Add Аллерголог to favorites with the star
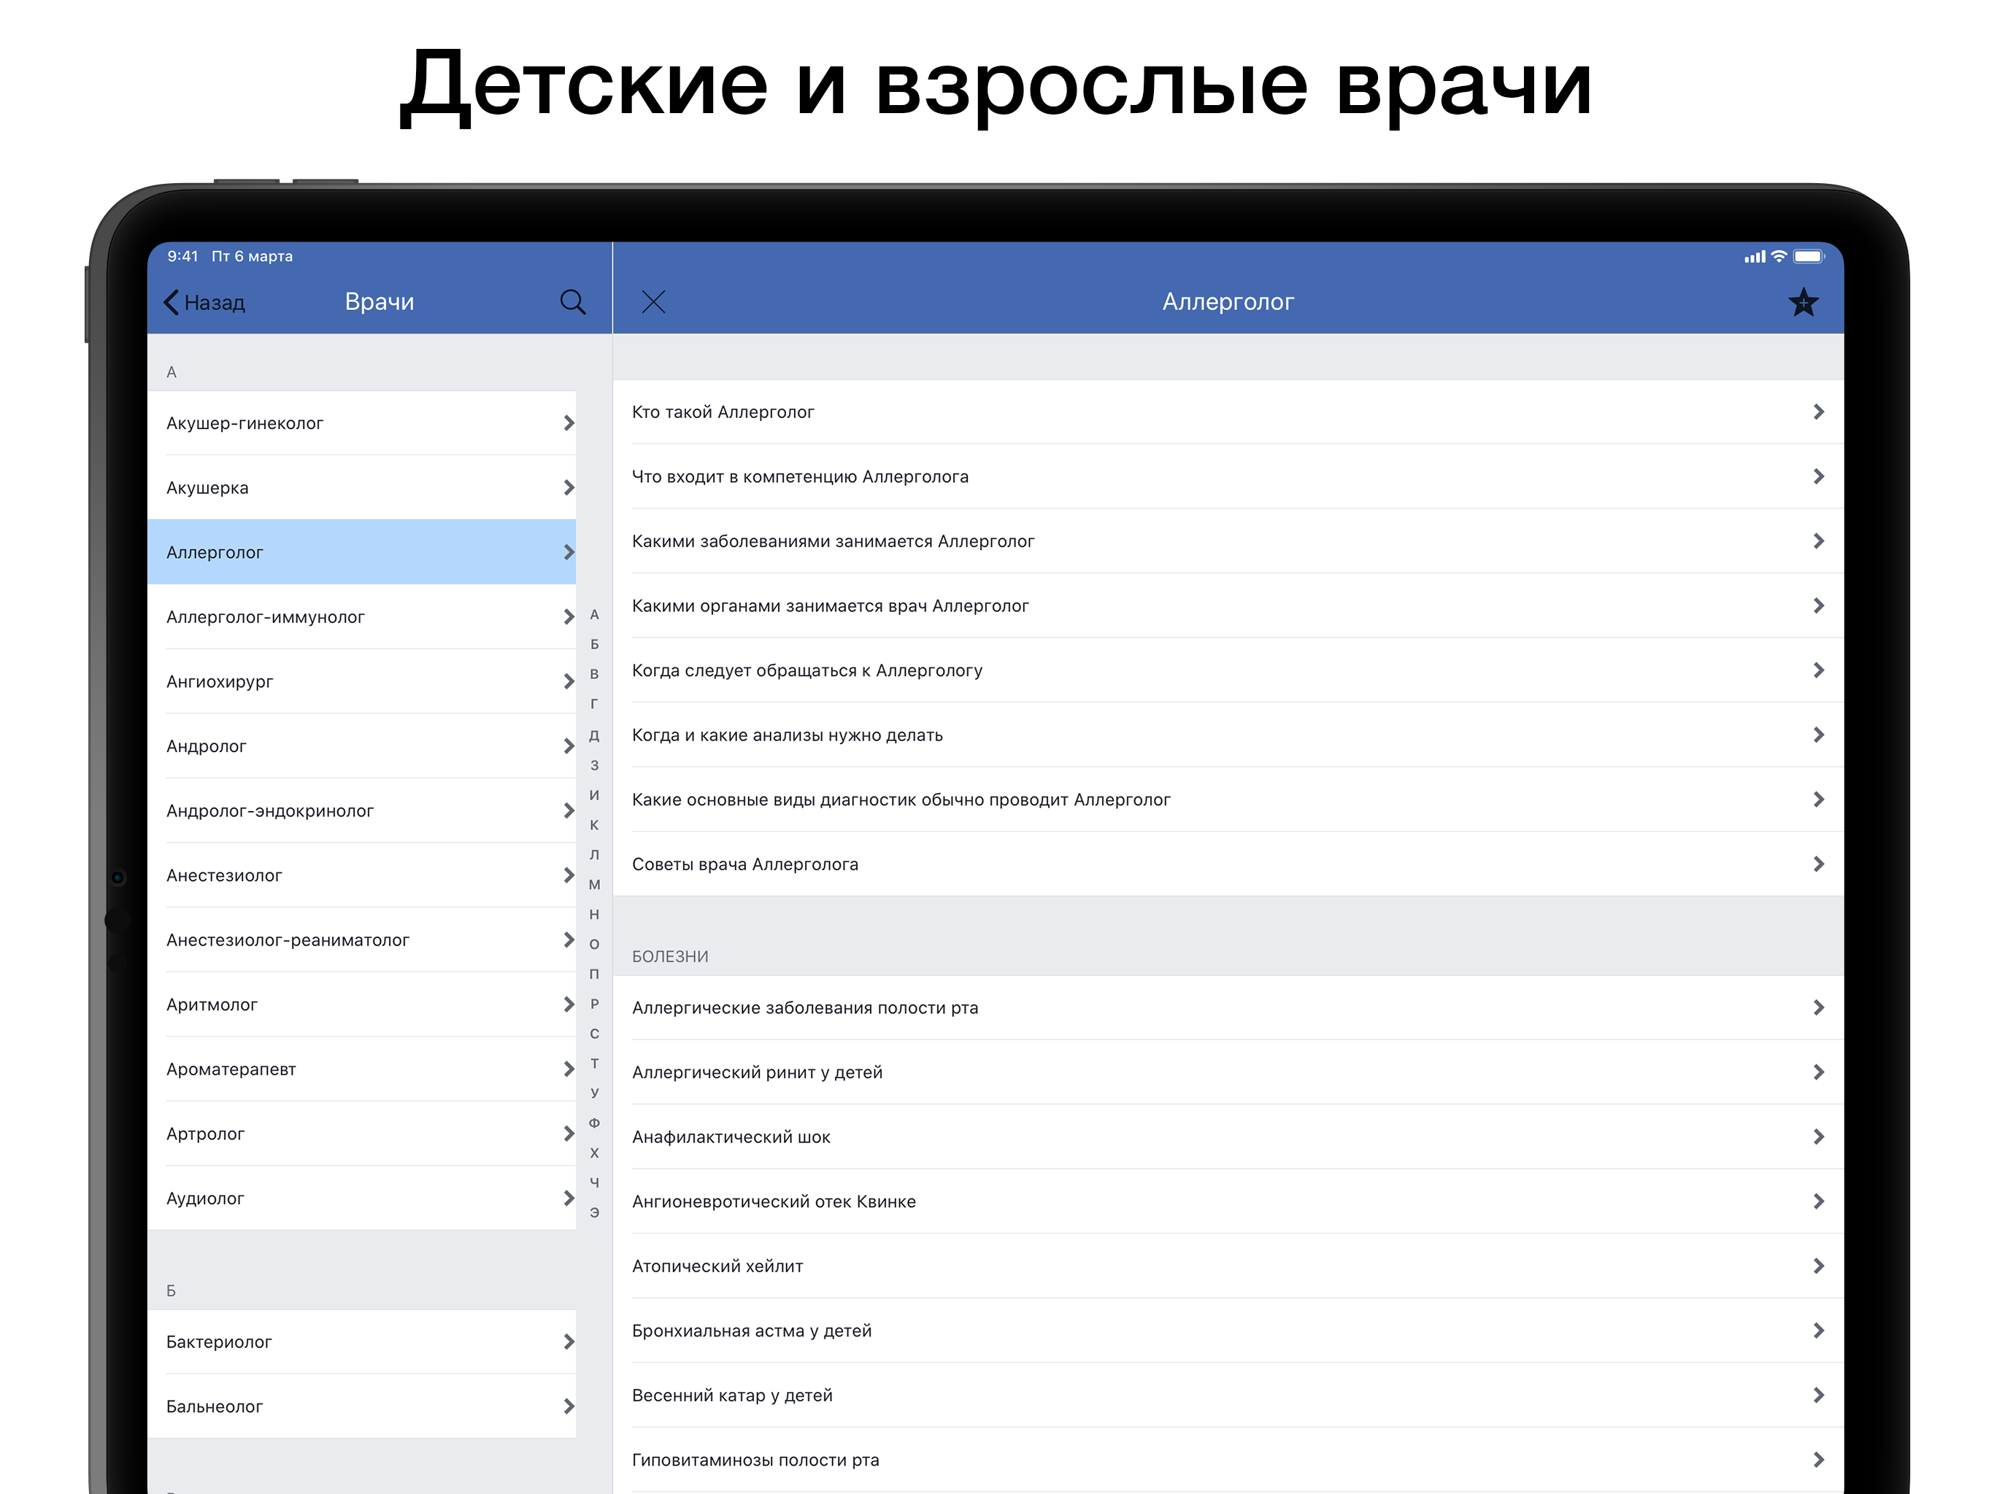Viewport: 1994px width, 1494px height. (1803, 302)
